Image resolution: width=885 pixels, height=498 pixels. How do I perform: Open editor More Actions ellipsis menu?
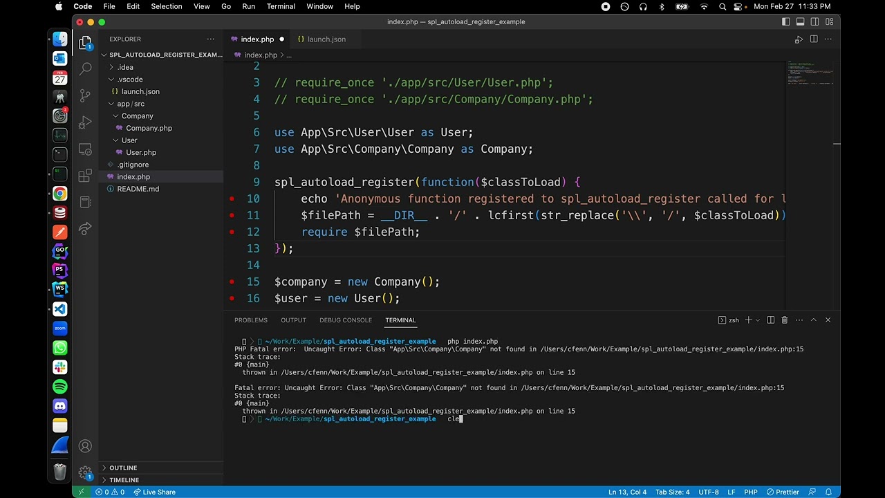click(828, 39)
